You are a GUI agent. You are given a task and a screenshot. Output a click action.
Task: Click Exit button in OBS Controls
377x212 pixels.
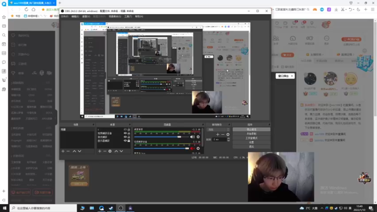(251, 147)
